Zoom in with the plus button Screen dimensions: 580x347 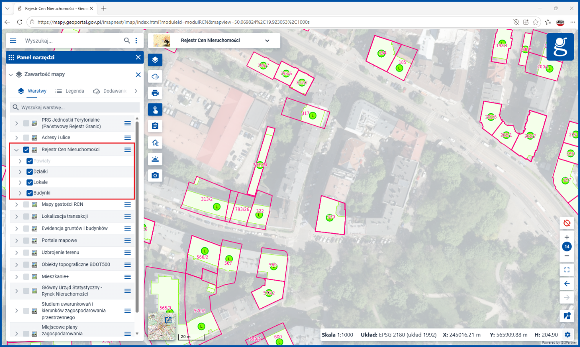click(567, 237)
